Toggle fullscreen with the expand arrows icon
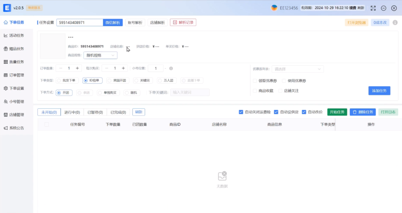The height and width of the screenshot is (213, 402). [x=373, y=8]
